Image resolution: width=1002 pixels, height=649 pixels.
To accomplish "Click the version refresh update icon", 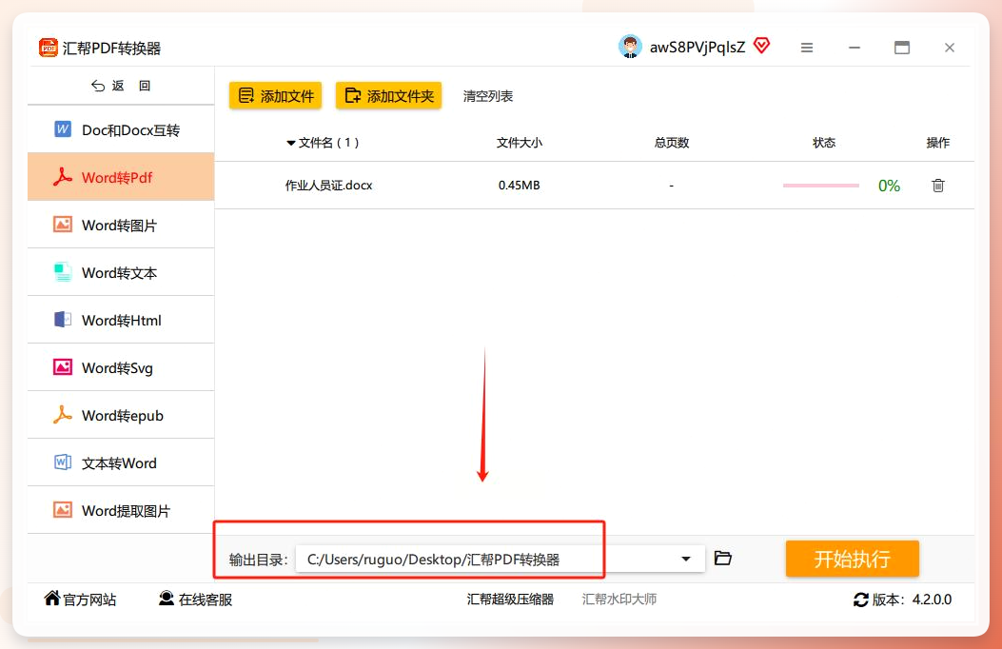I will 861,600.
